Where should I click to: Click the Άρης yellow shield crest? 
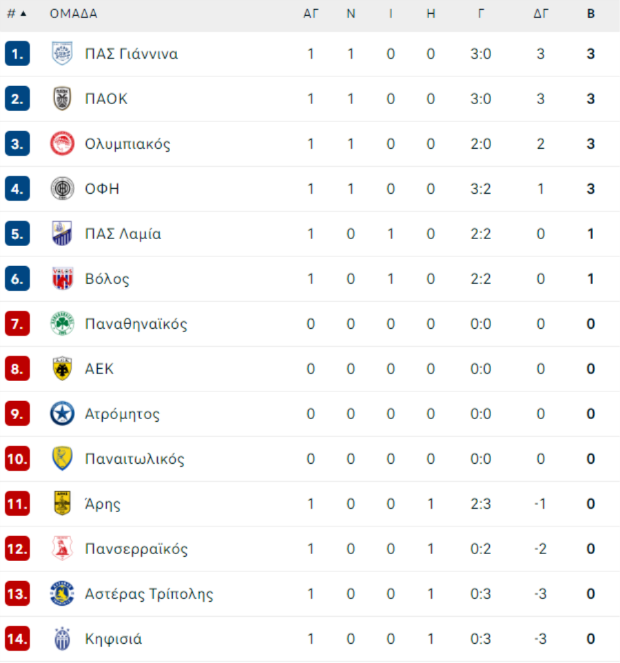click(x=62, y=504)
